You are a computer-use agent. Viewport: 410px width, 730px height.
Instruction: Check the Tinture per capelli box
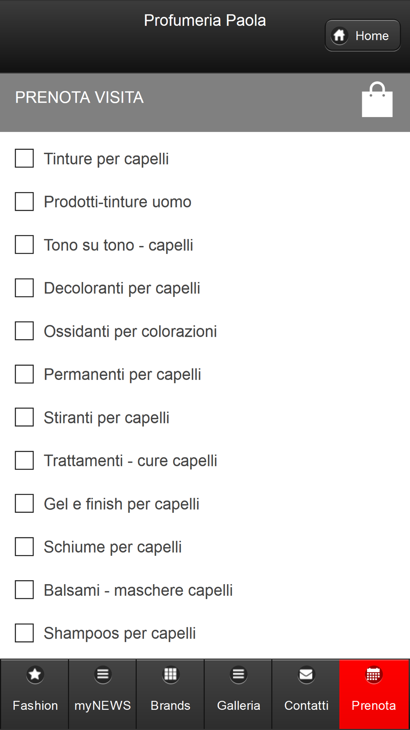(24, 158)
